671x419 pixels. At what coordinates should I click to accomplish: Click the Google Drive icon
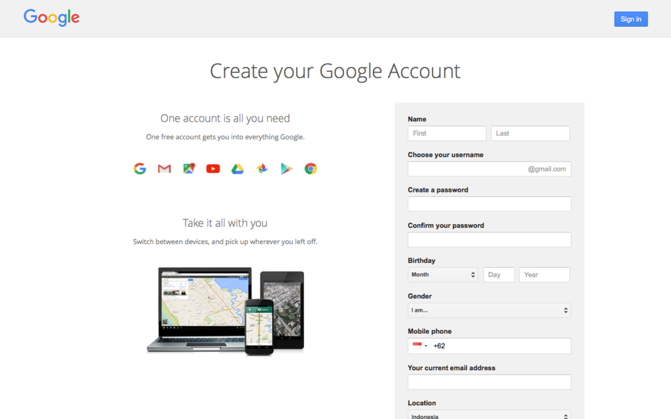coord(237,169)
